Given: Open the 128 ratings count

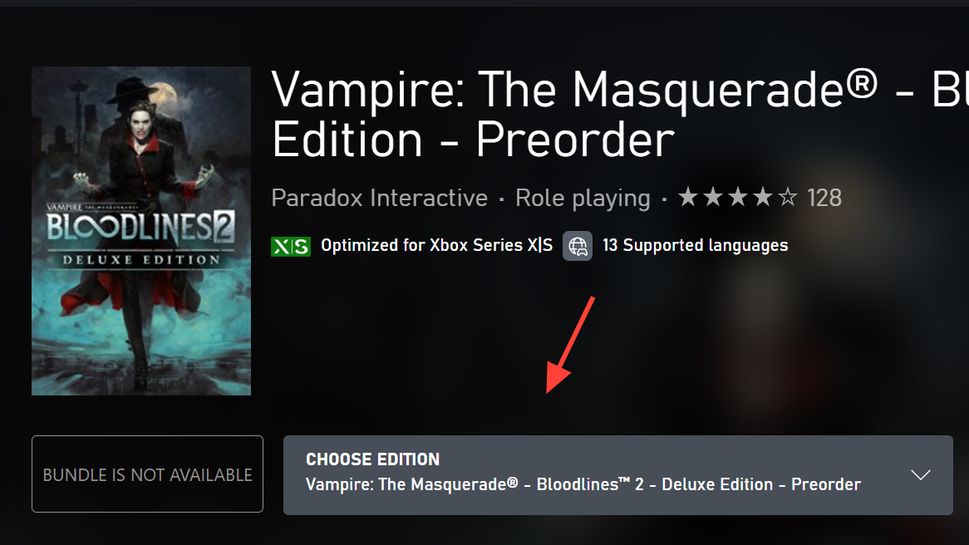Looking at the screenshot, I should tap(824, 199).
